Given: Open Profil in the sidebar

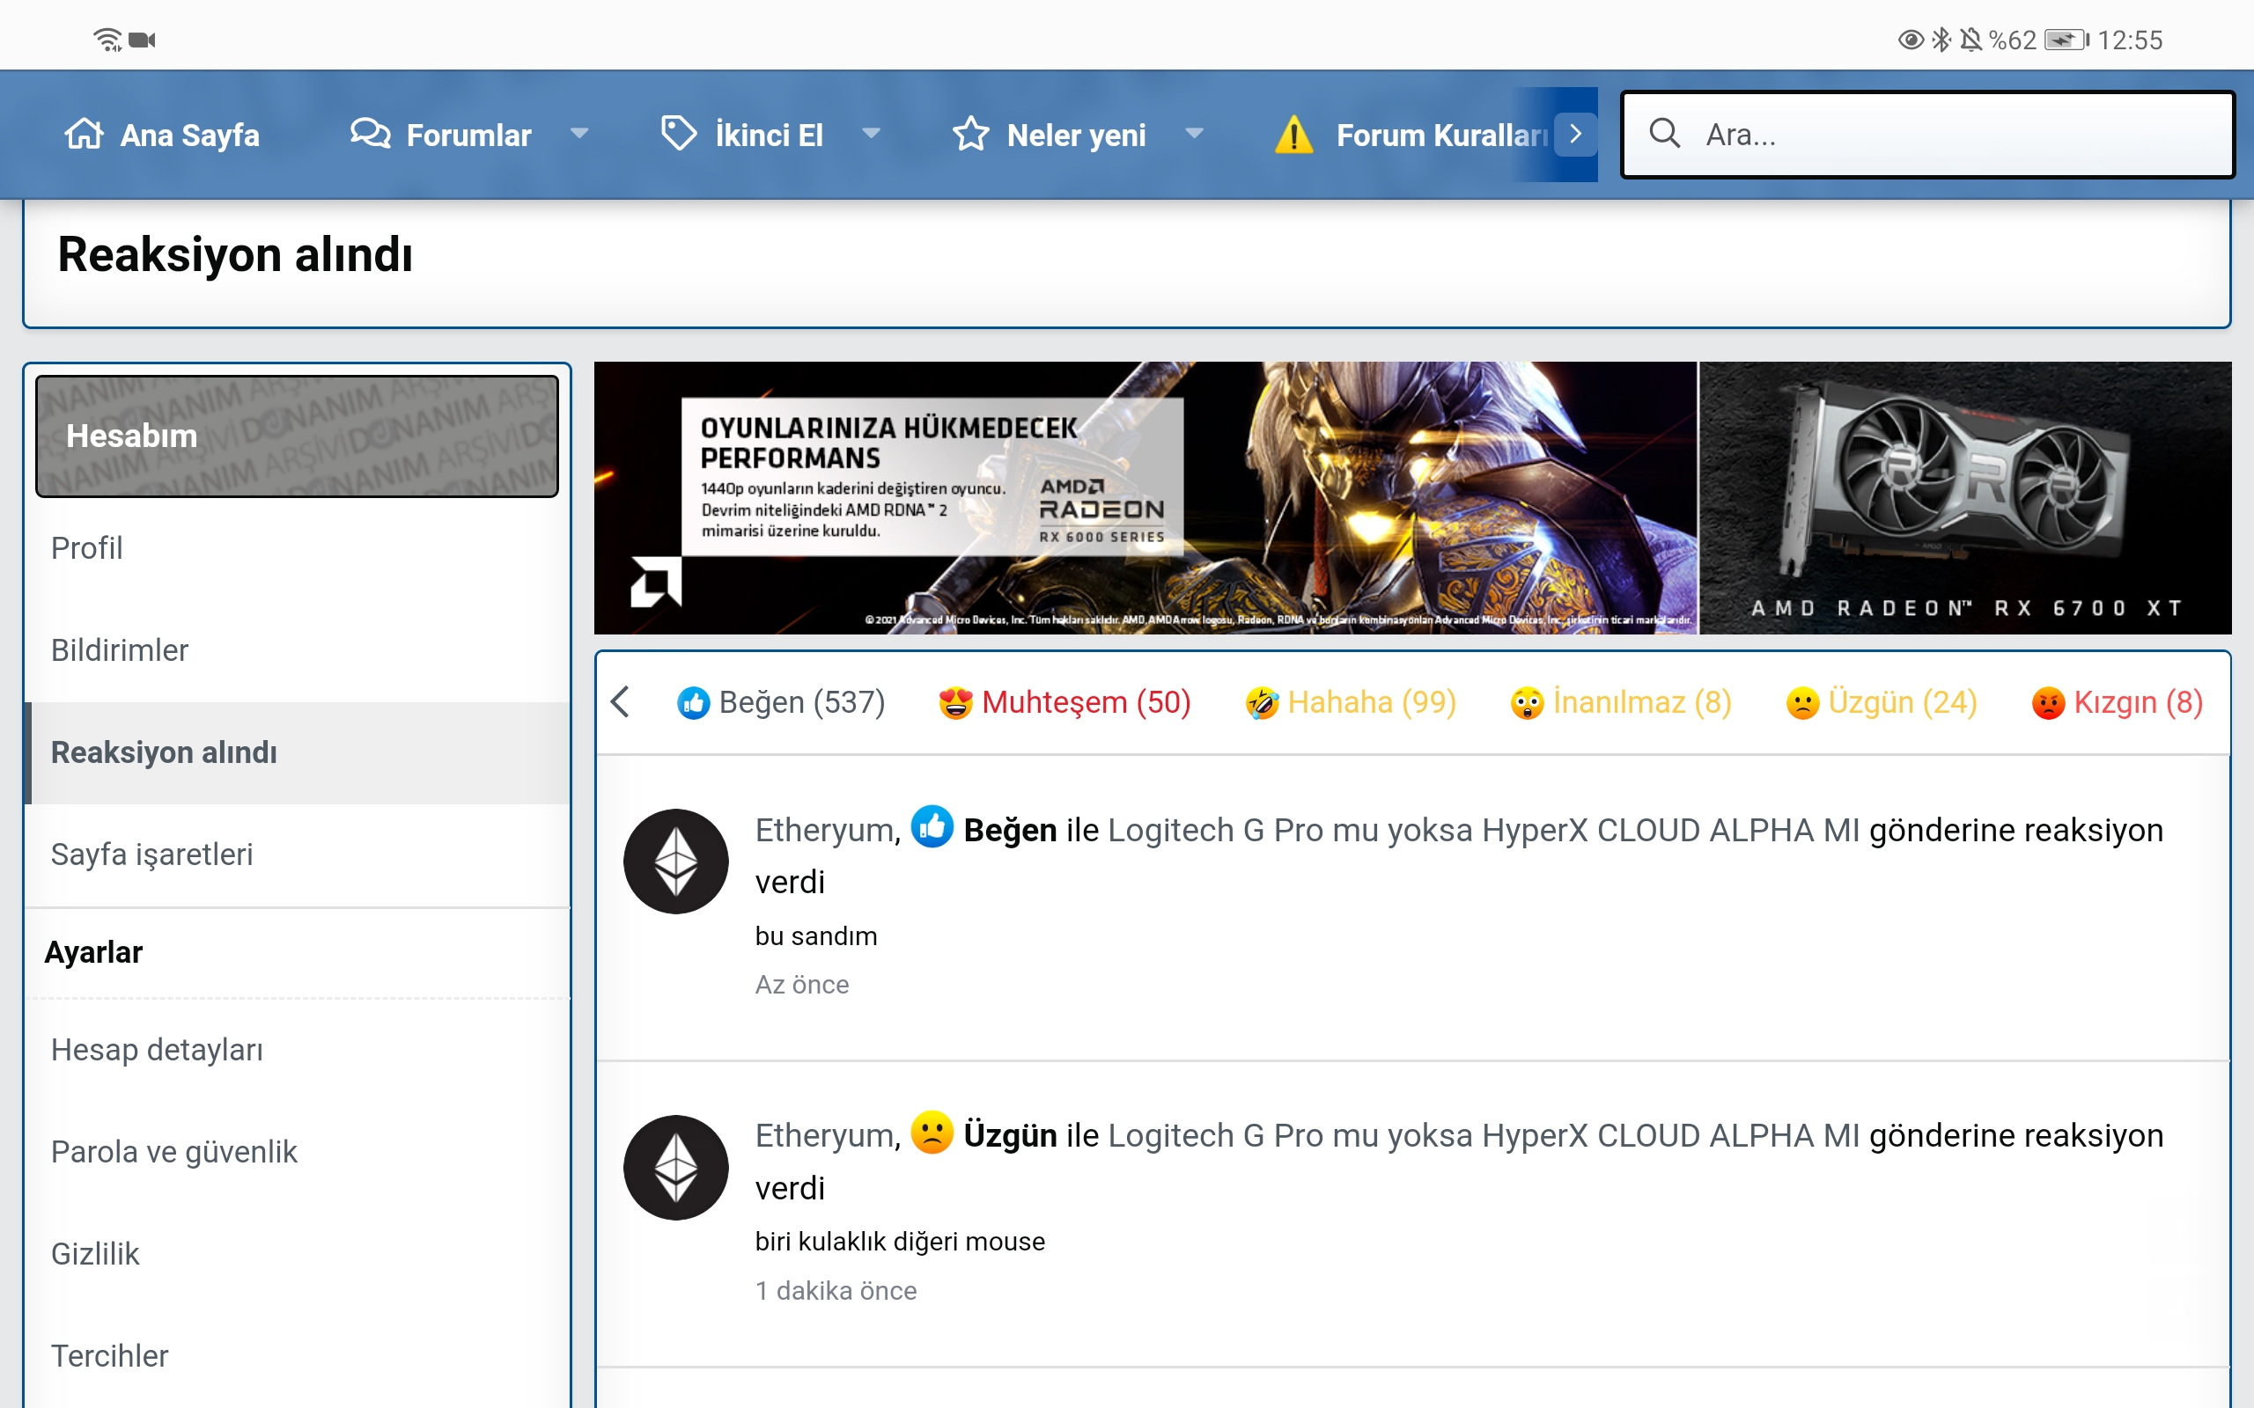Looking at the screenshot, I should (x=297, y=548).
